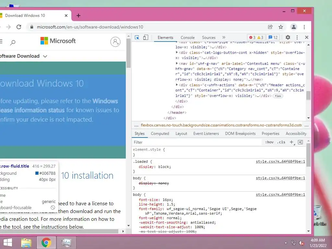332x249 pixels.
Task: Add a new style rule plus icon
Action: click(292, 142)
